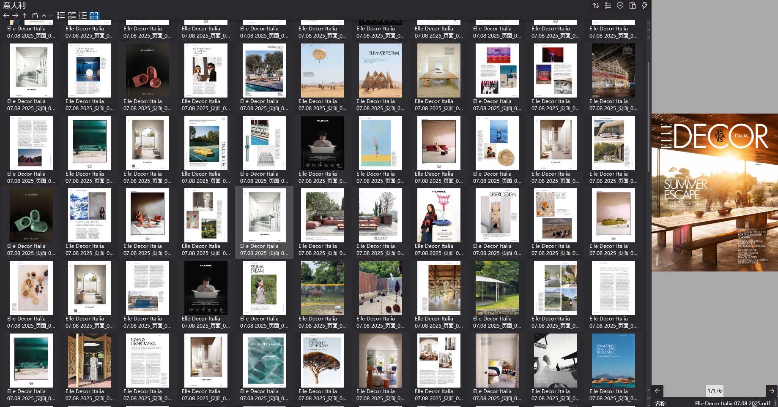
Task: Click the dimmed down chevron in toolbar
Action: 51,16
